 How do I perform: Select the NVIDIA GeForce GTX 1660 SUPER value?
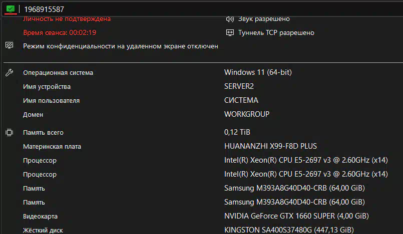coord(296,216)
